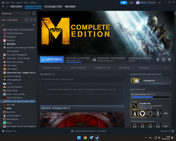Open advanced filters icon in library search
This screenshot has width=176, height=141.
tap(34, 25)
